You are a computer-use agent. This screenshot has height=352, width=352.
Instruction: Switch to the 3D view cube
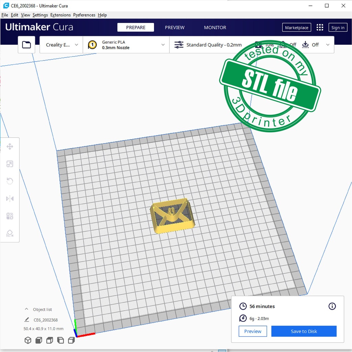click(x=28, y=340)
